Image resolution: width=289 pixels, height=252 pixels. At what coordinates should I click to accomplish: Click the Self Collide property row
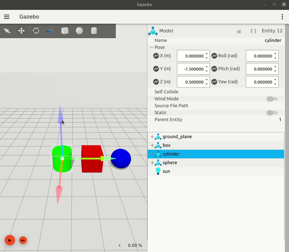tap(216, 92)
